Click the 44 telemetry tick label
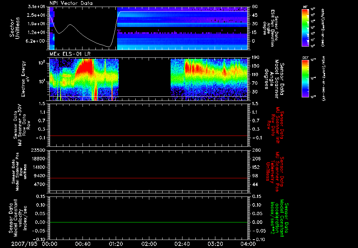 (255, 184)
